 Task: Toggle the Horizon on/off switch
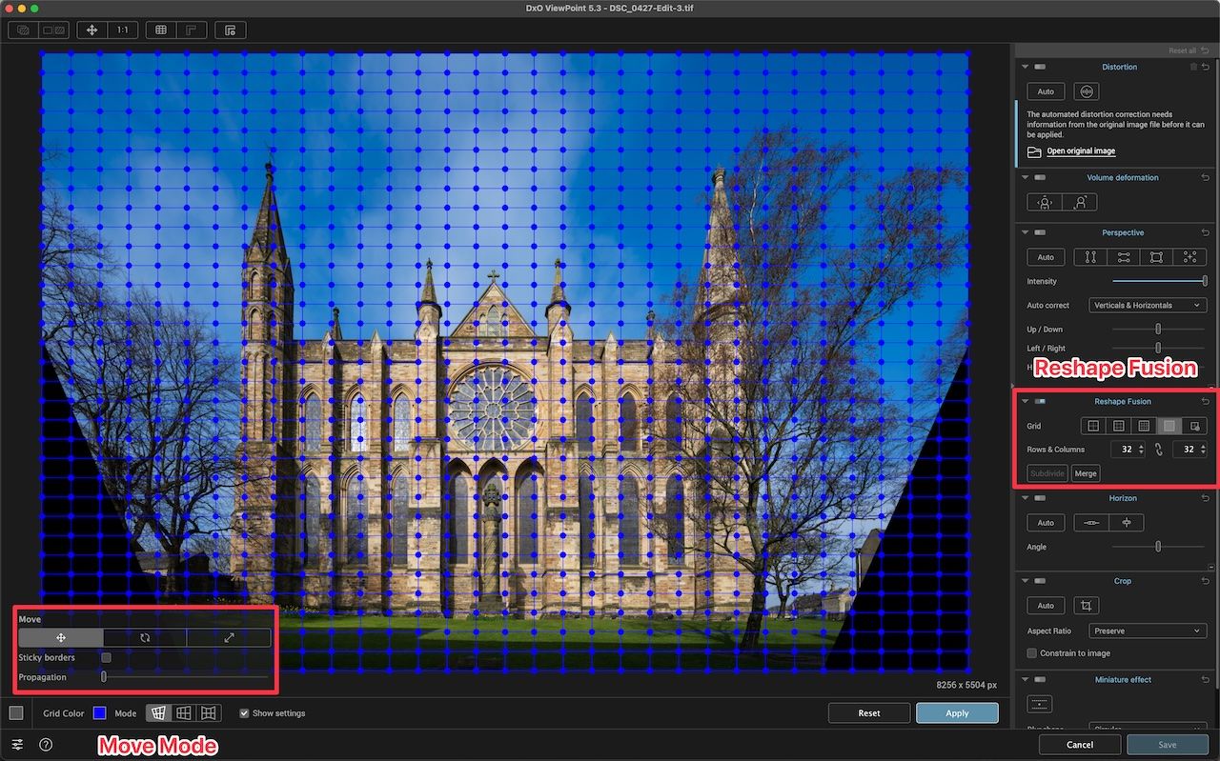(x=1039, y=498)
